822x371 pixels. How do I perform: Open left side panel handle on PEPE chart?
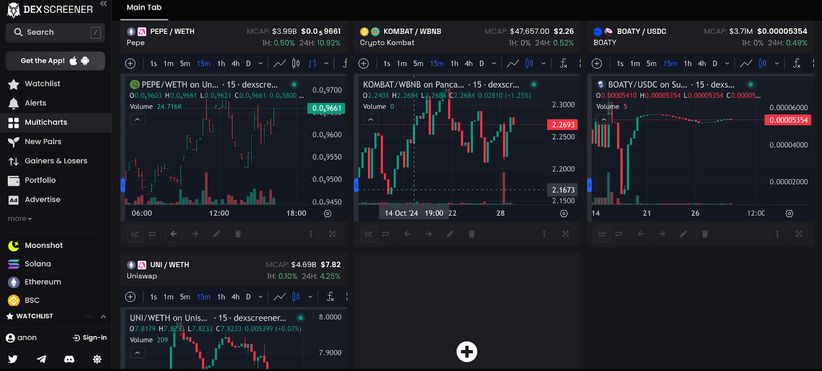pos(123,185)
